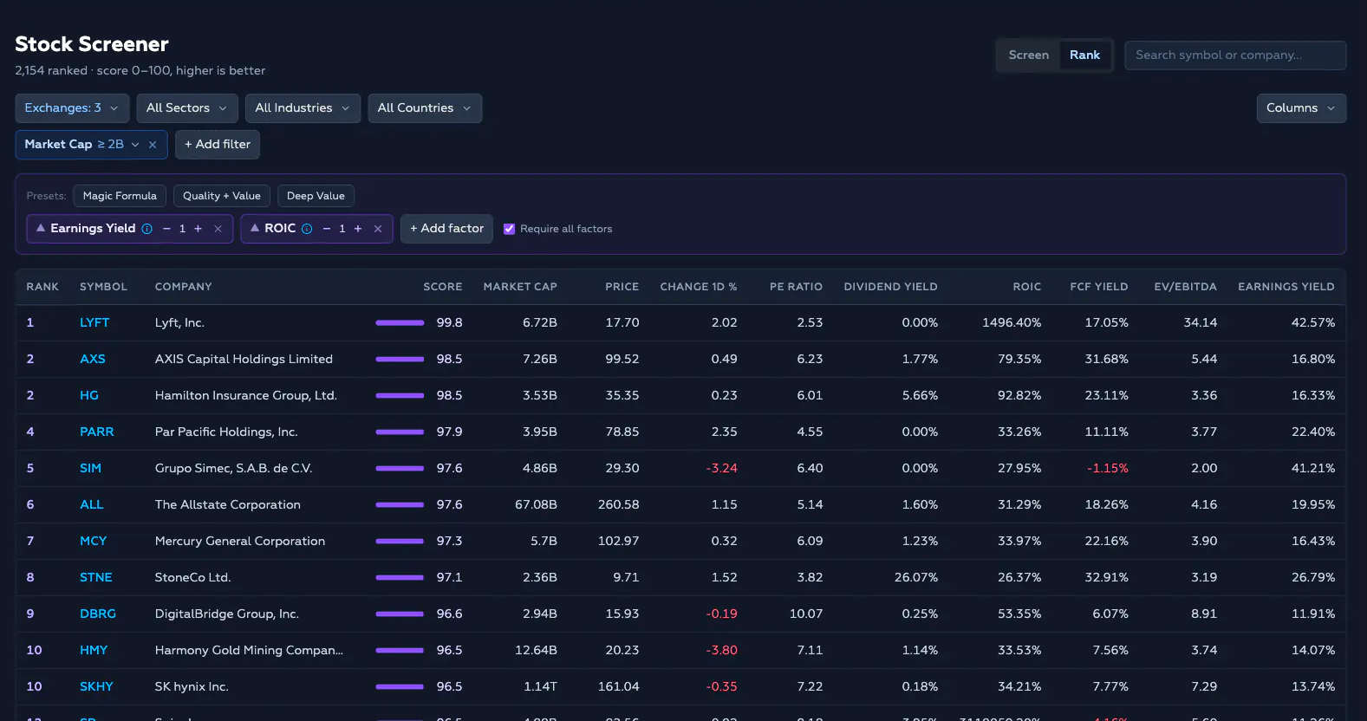Apply the Quality + Value preset
Screen dimensions: 1367x721
pyautogui.click(x=222, y=196)
